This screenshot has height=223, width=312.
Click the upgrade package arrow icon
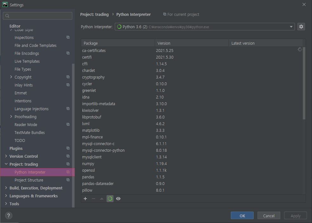[x=102, y=199]
